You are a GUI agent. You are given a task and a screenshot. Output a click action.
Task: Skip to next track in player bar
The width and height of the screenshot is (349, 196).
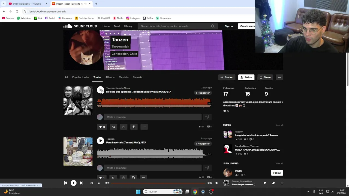click(82, 183)
